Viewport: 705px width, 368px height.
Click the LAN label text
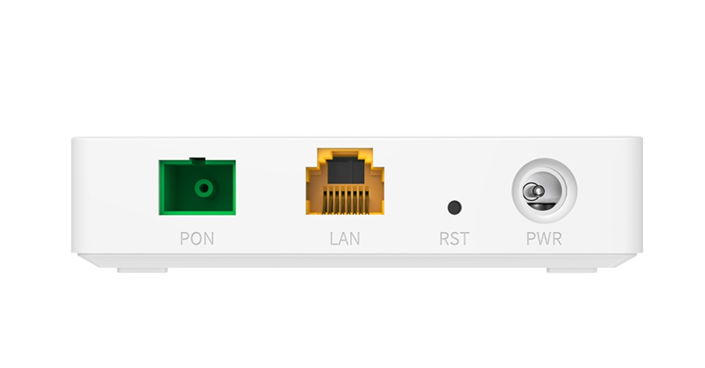(345, 238)
